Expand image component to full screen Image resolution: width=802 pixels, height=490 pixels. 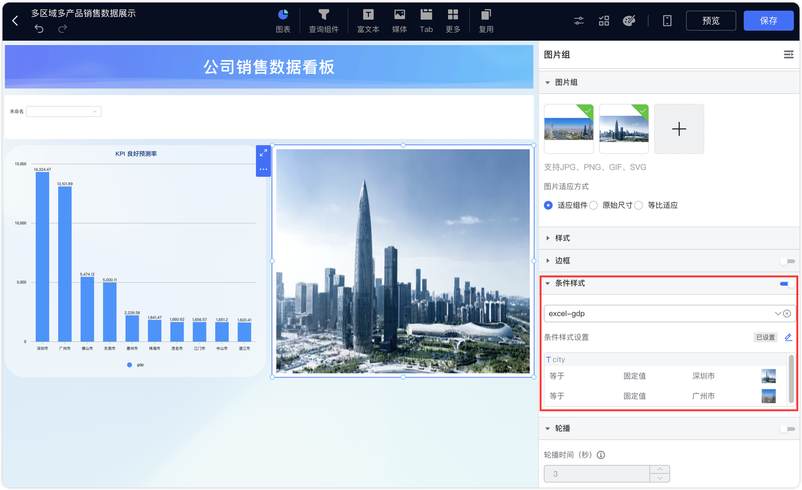[263, 153]
